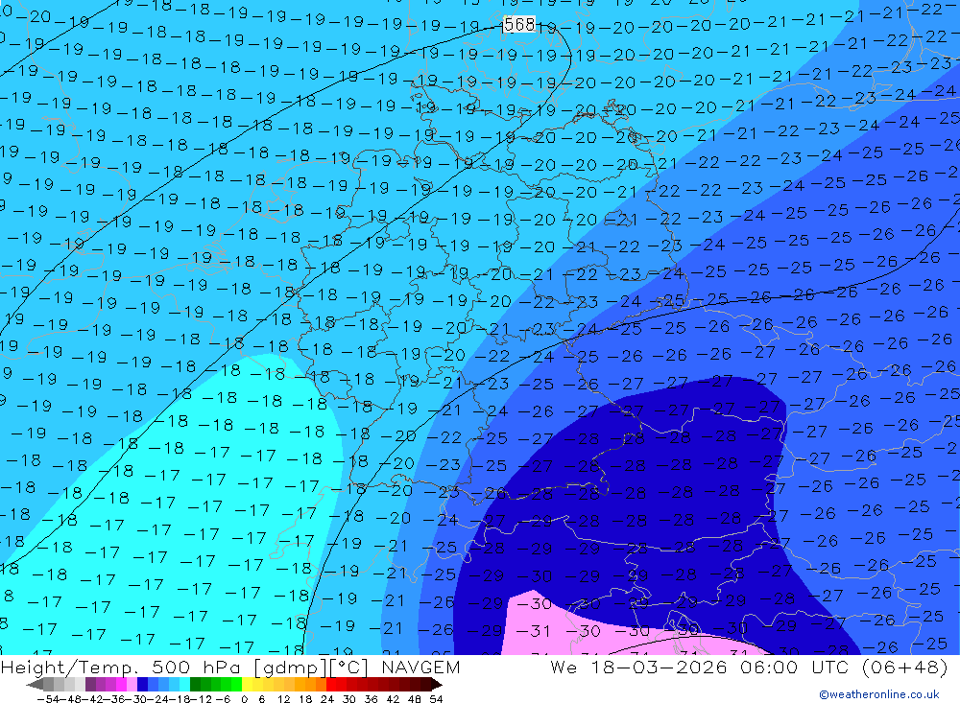Click the '[gdmp]' unit label
The width and height of the screenshot is (960, 703).
pyautogui.click(x=290, y=667)
